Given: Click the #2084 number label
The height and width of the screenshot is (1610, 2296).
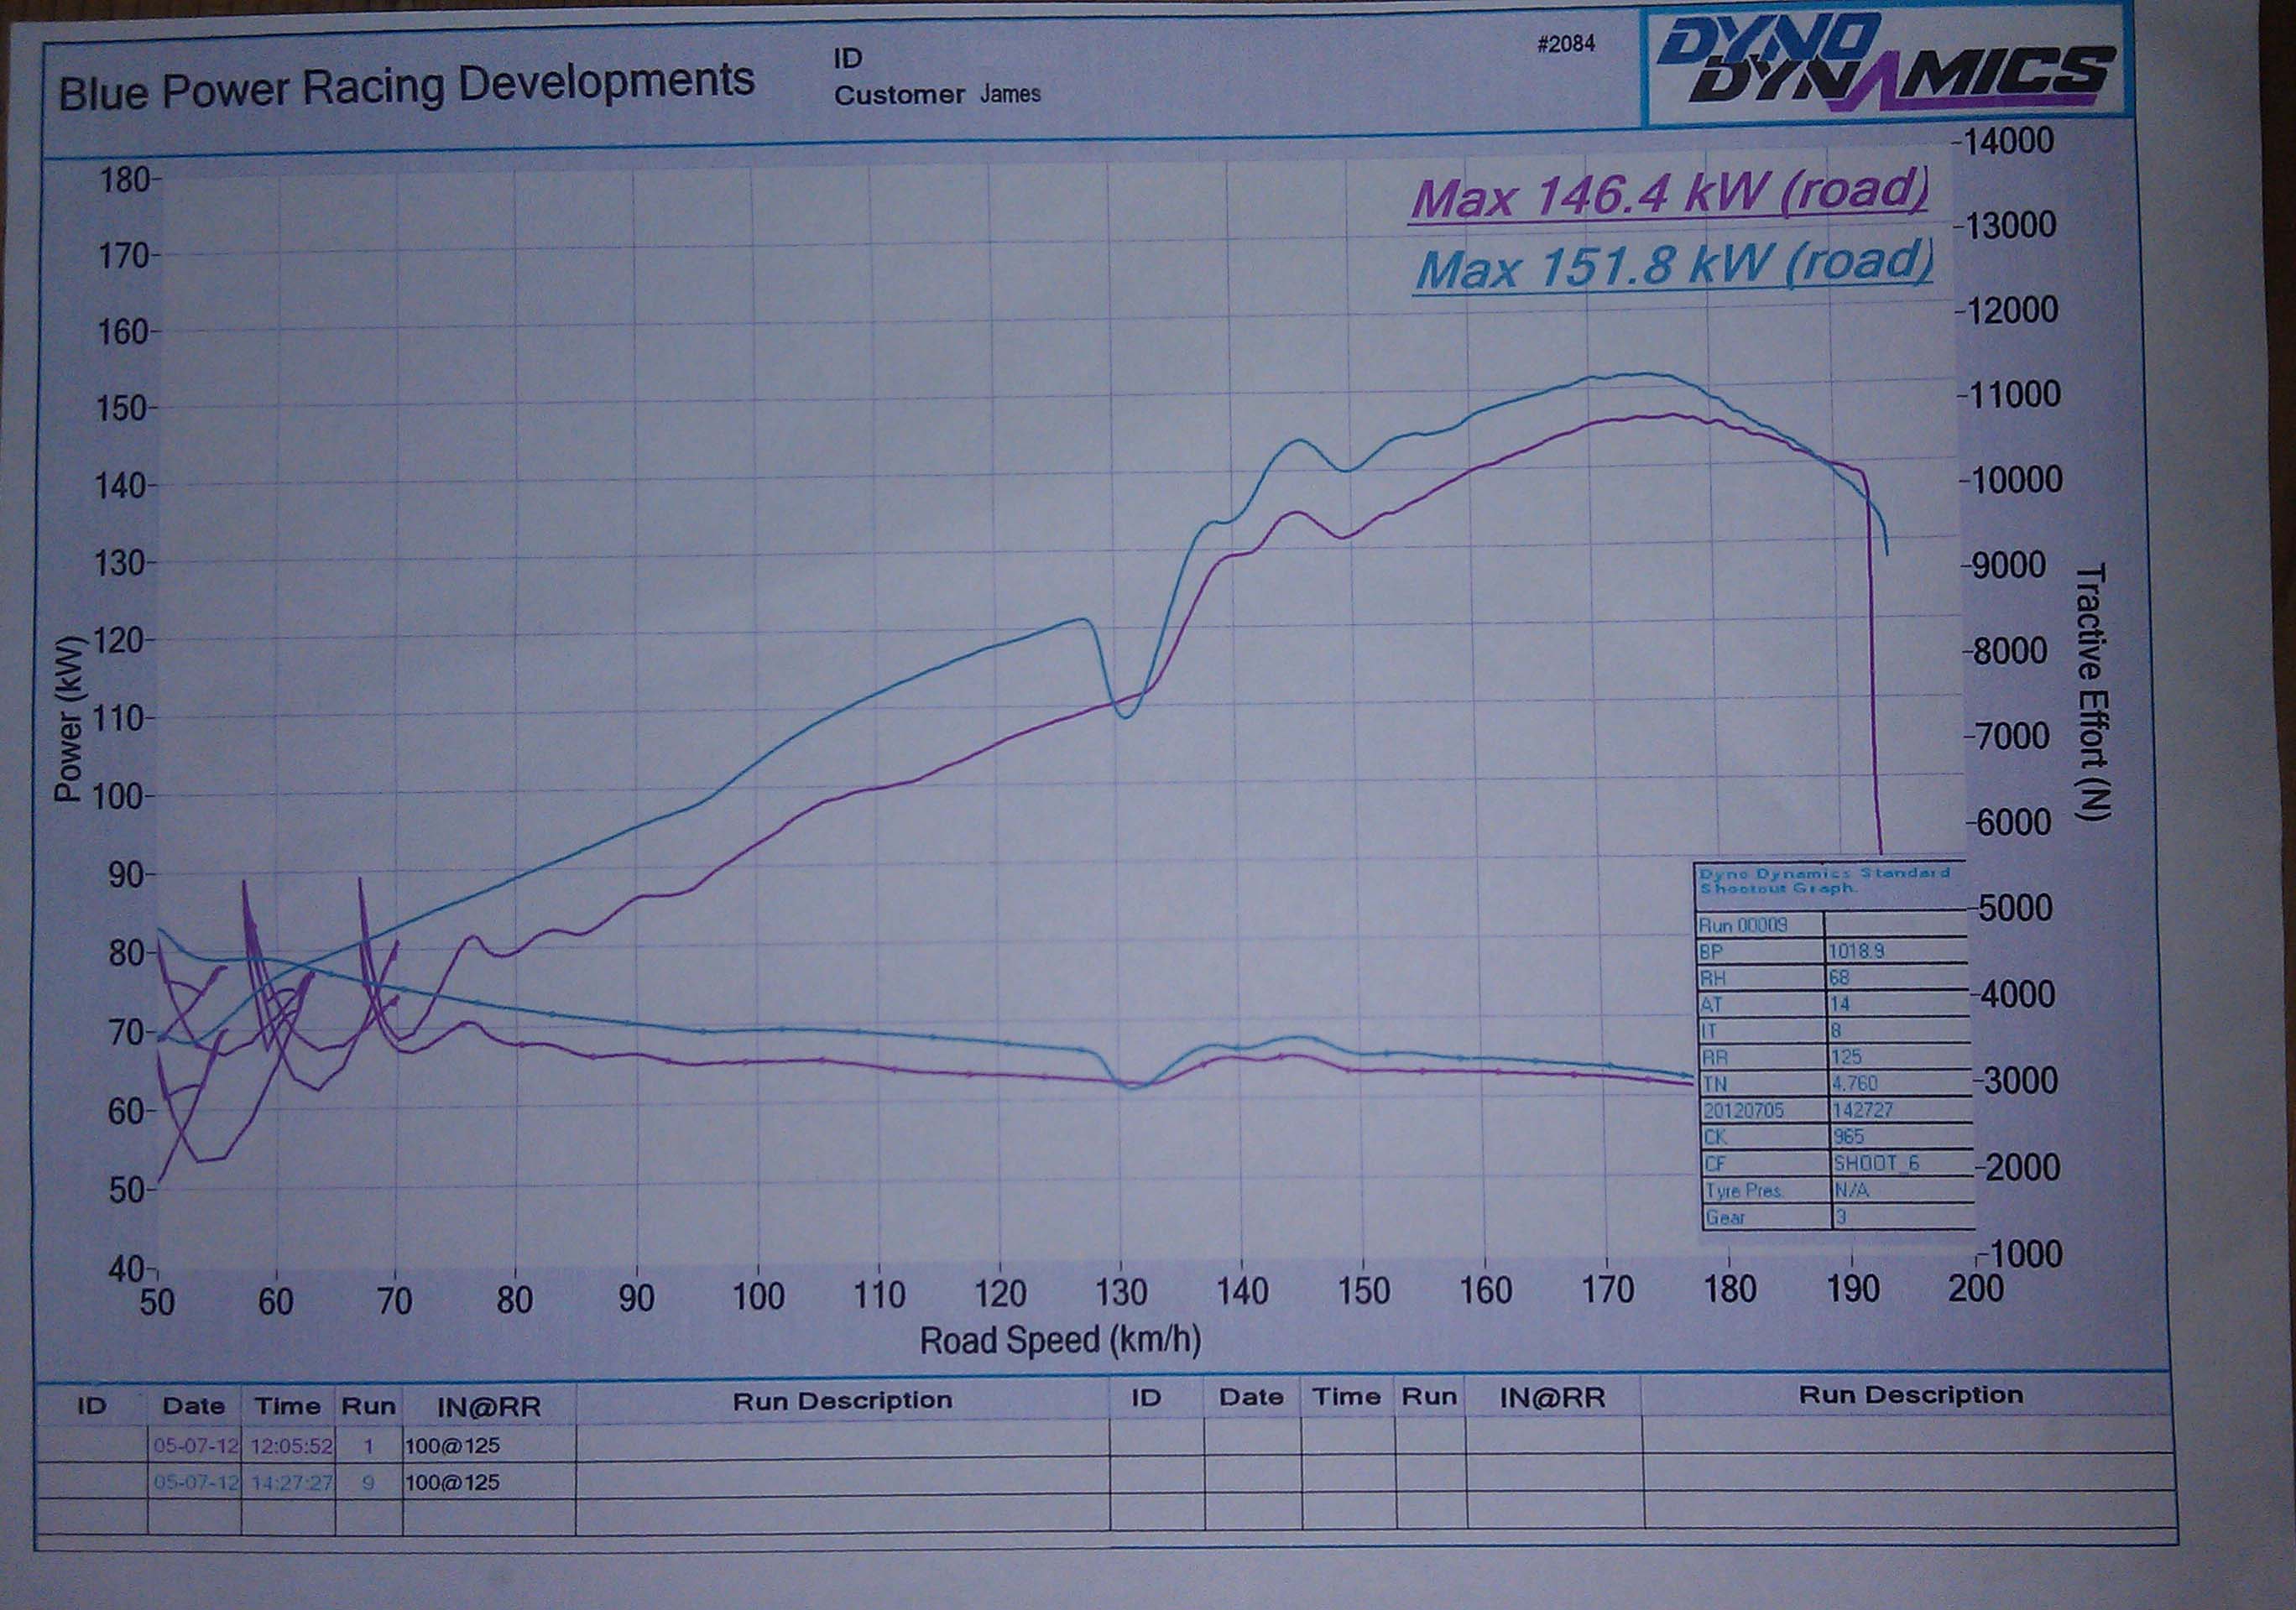Looking at the screenshot, I should point(1566,45).
